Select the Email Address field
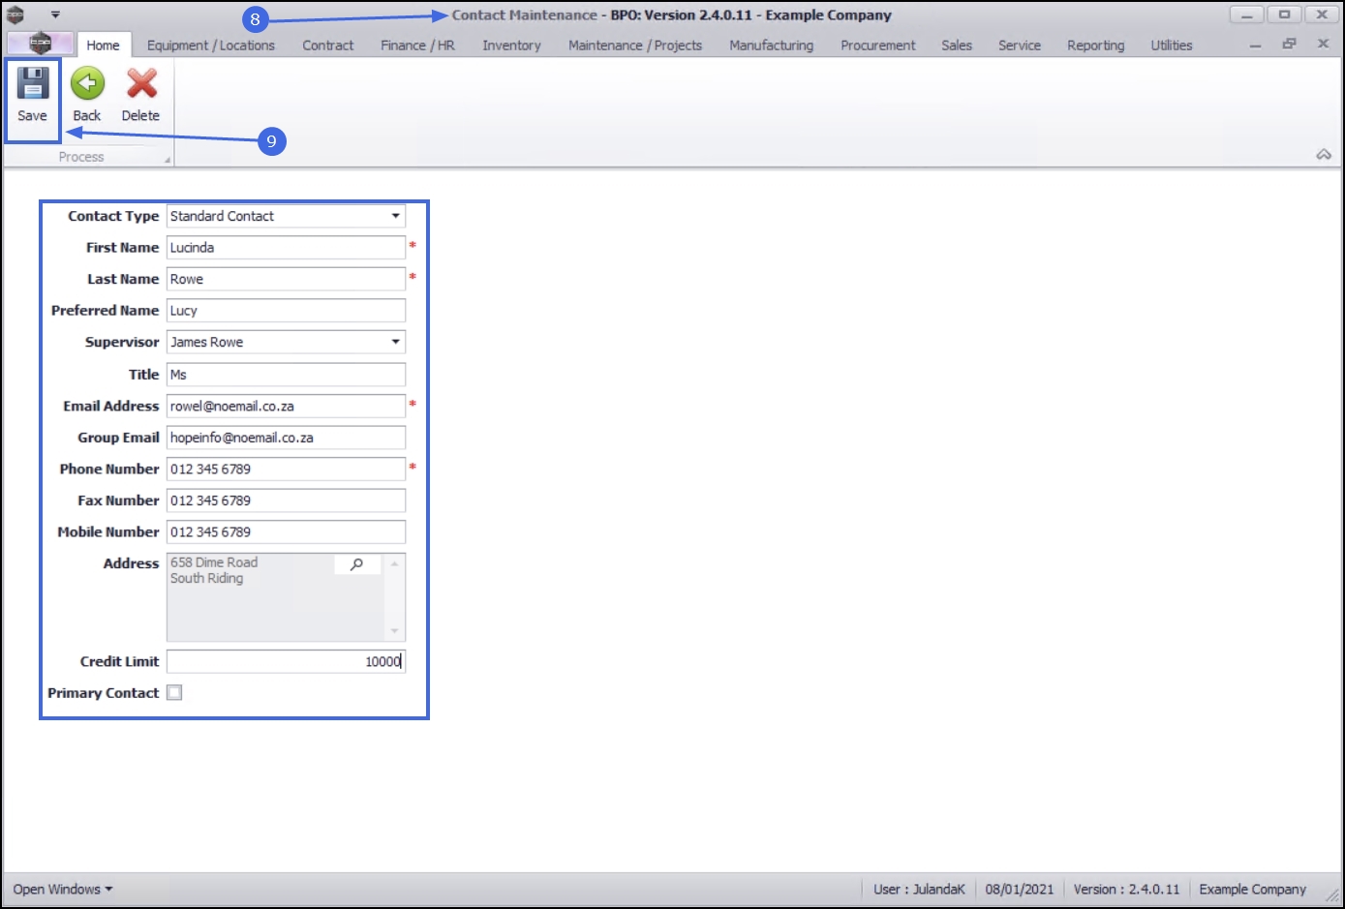1345x909 pixels. [x=286, y=406]
